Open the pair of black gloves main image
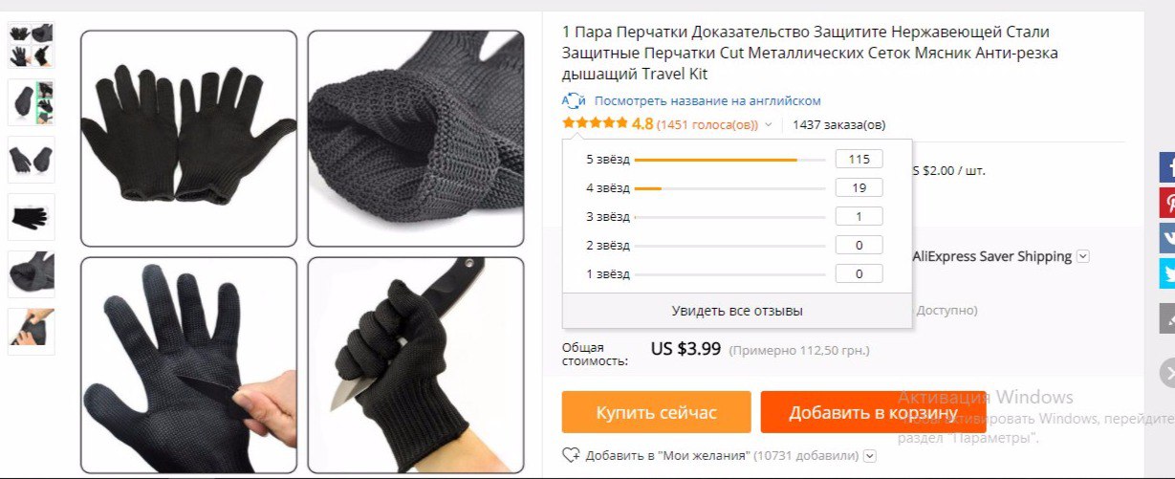 pyautogui.click(x=188, y=139)
